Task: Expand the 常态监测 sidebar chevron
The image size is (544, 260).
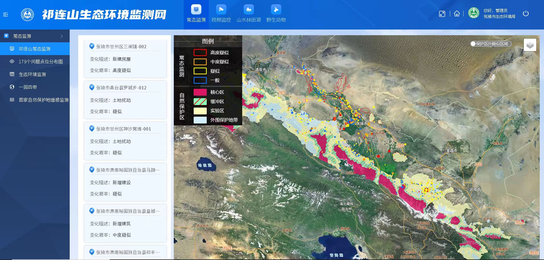Action: pos(62,36)
